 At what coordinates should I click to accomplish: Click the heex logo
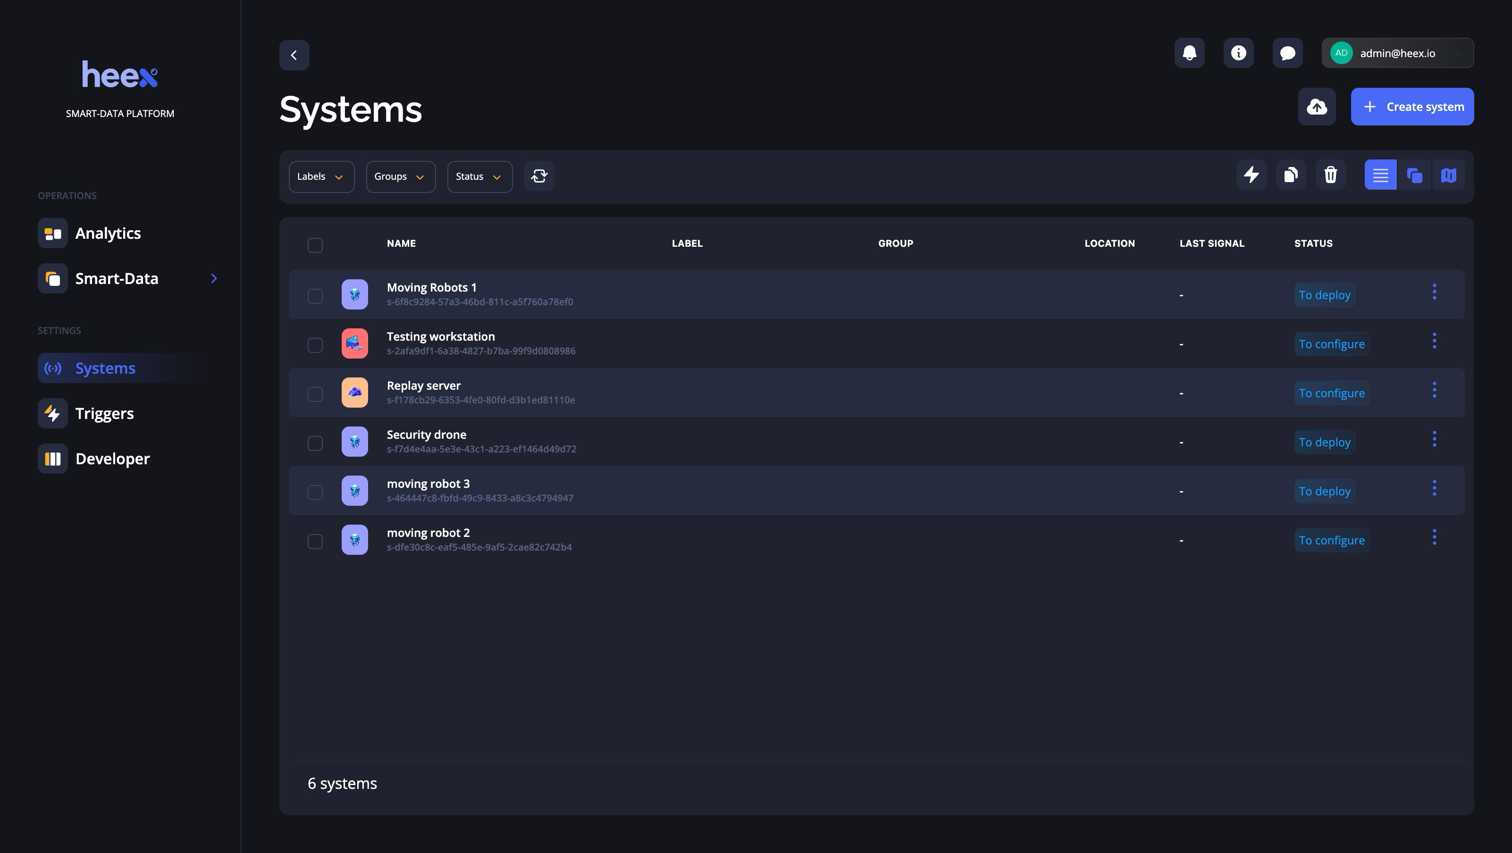pyautogui.click(x=120, y=75)
